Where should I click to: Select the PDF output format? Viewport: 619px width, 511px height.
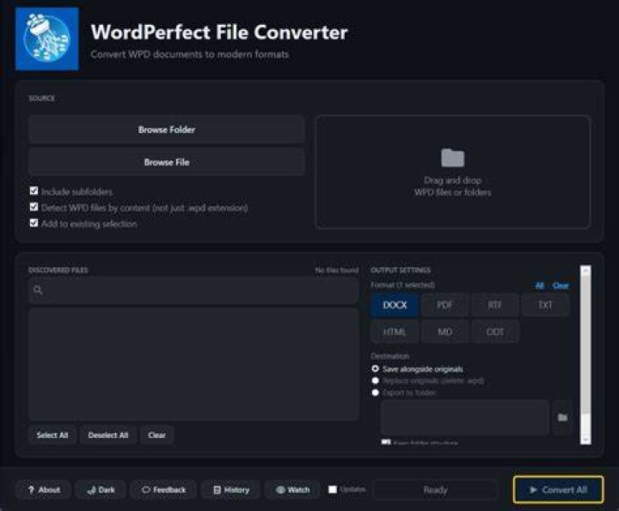[445, 305]
